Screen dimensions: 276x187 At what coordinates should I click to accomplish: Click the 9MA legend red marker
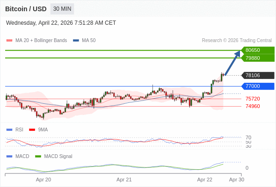pyautogui.click(x=32, y=130)
